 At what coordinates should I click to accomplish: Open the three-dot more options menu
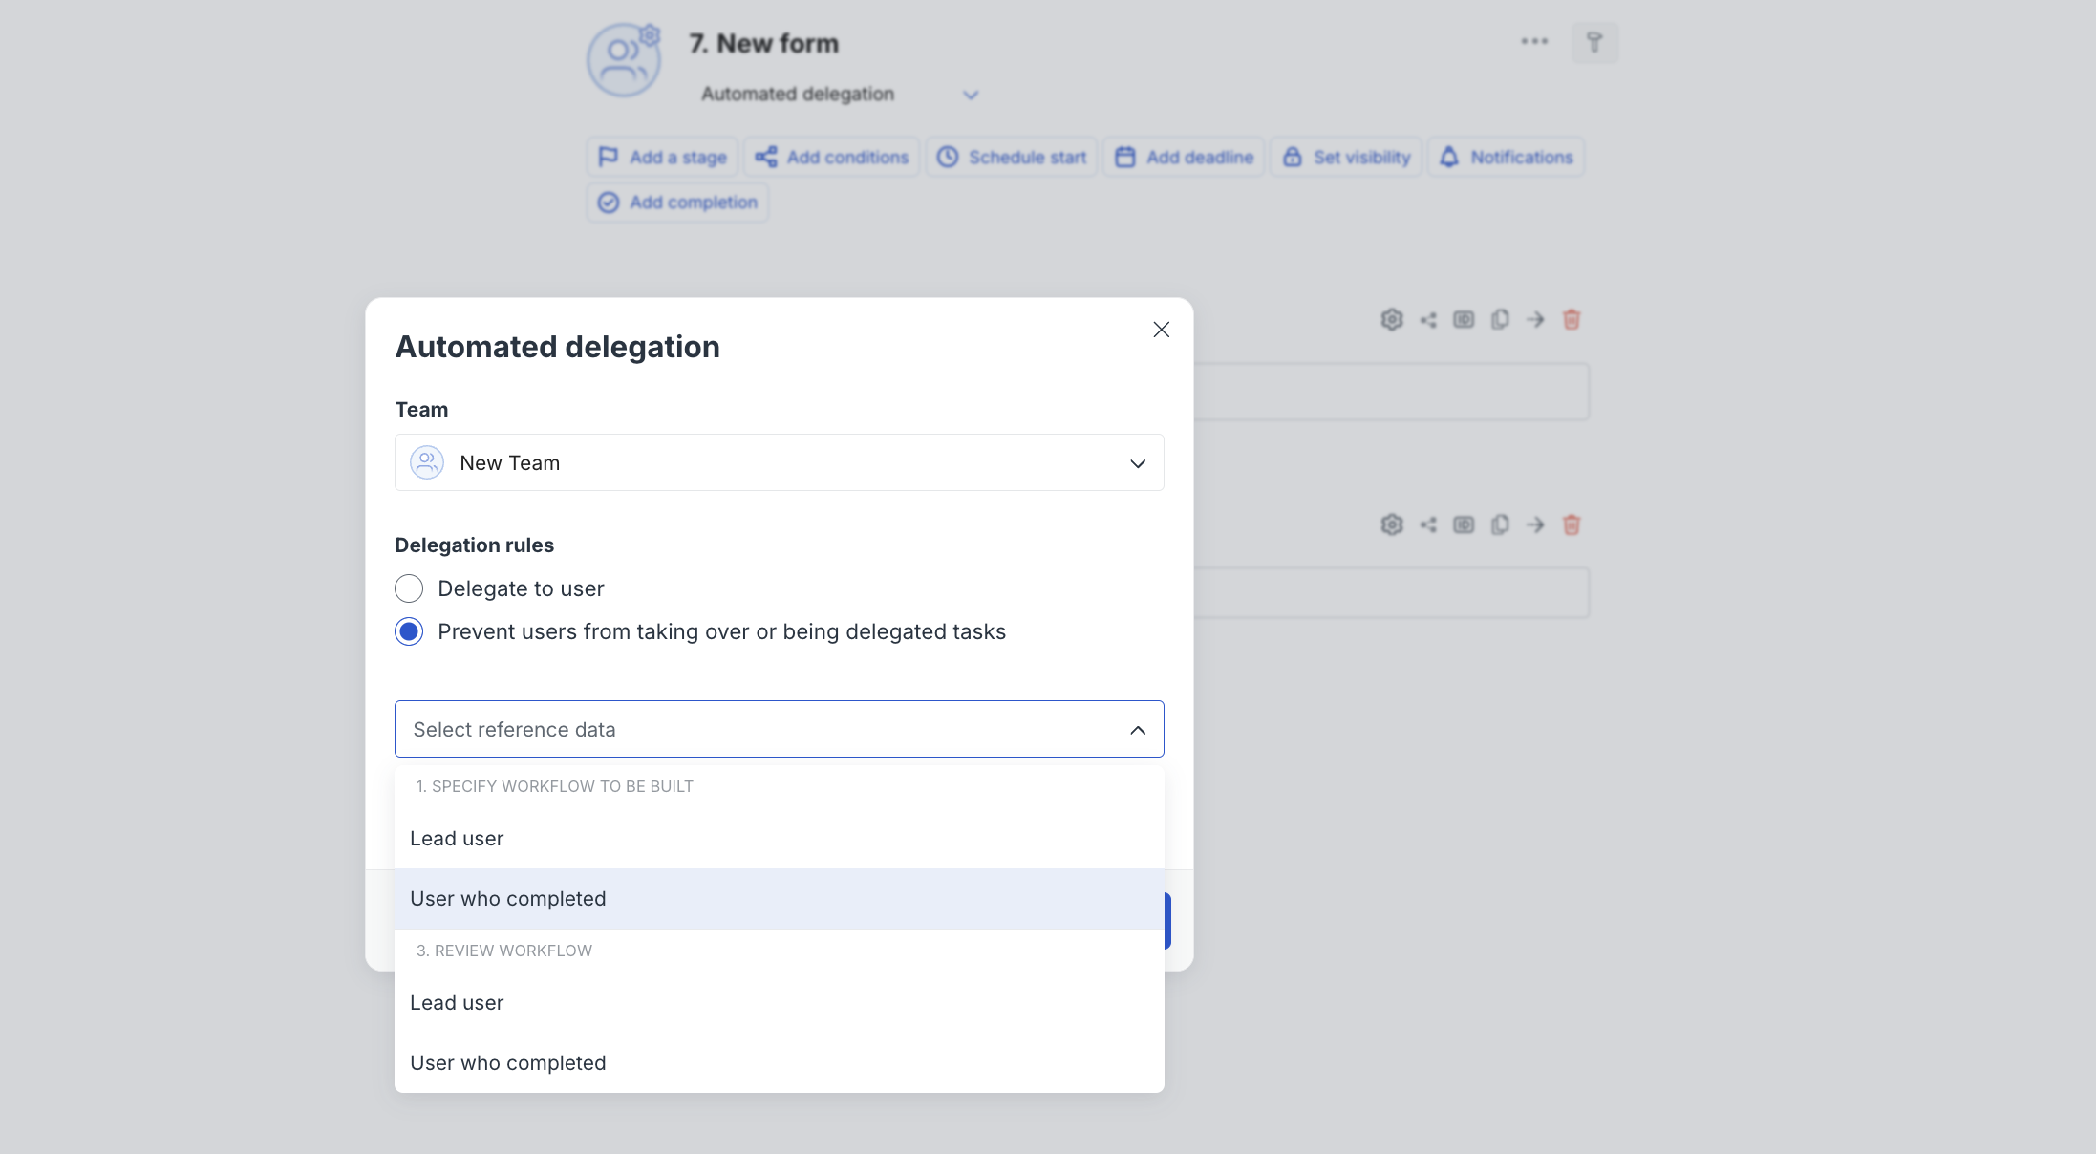[1534, 41]
